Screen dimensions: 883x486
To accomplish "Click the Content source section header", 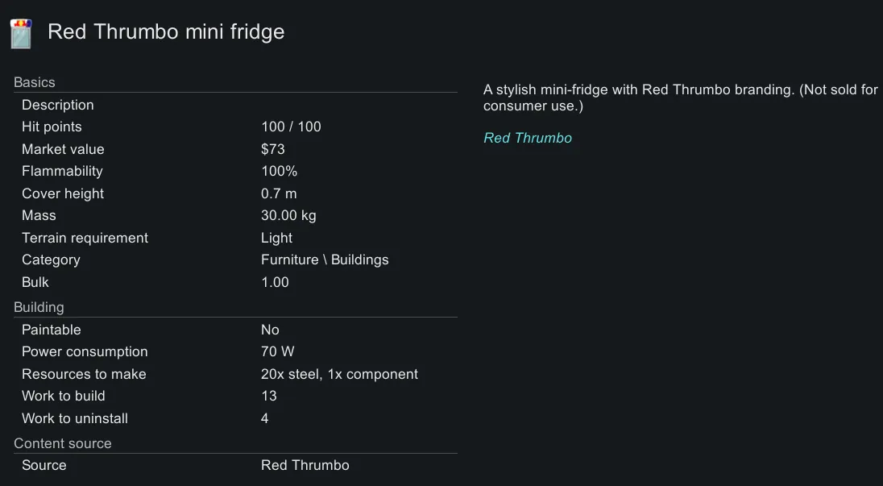I will 63,443.
